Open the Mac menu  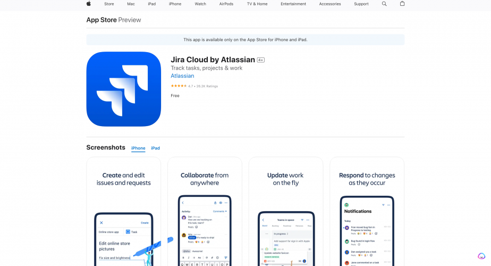[131, 4]
